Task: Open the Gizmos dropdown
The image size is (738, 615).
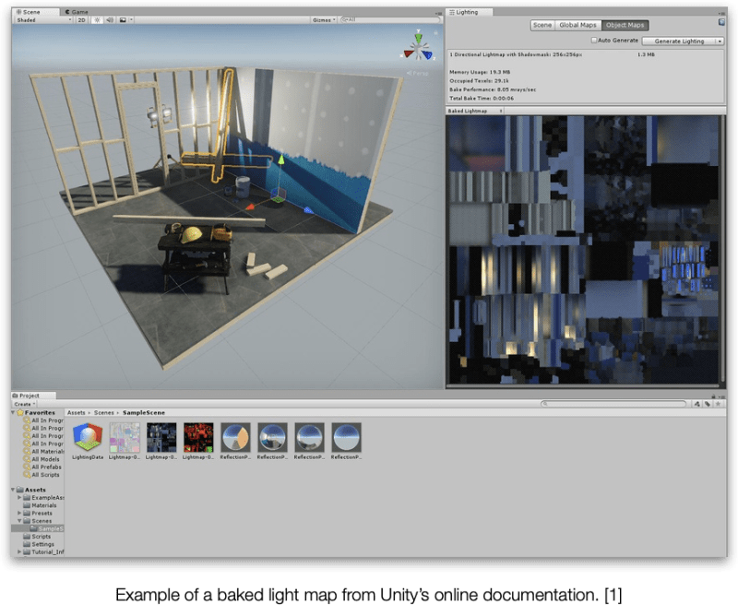Action: tap(324, 20)
